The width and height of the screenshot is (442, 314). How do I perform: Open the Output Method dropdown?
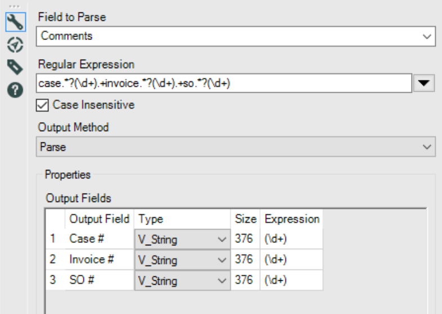(426, 147)
